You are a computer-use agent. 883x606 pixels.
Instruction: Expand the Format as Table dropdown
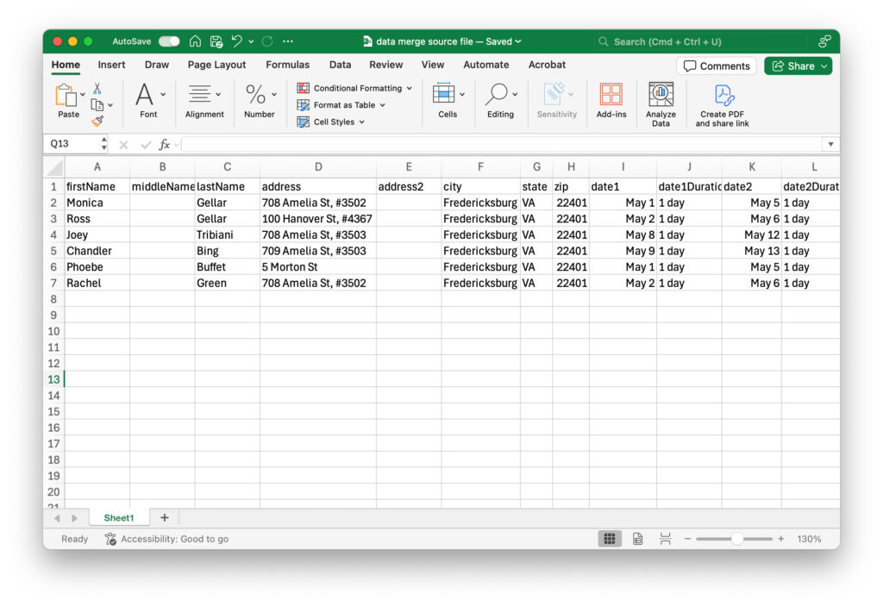click(x=382, y=105)
